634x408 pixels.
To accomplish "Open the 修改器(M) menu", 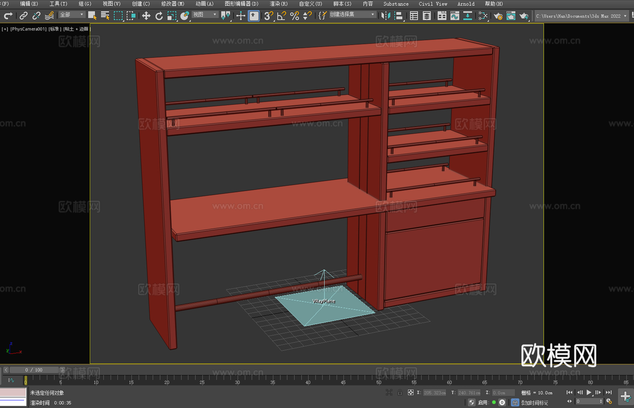I will [x=173, y=4].
